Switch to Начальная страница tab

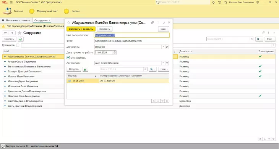(x=16, y=21)
